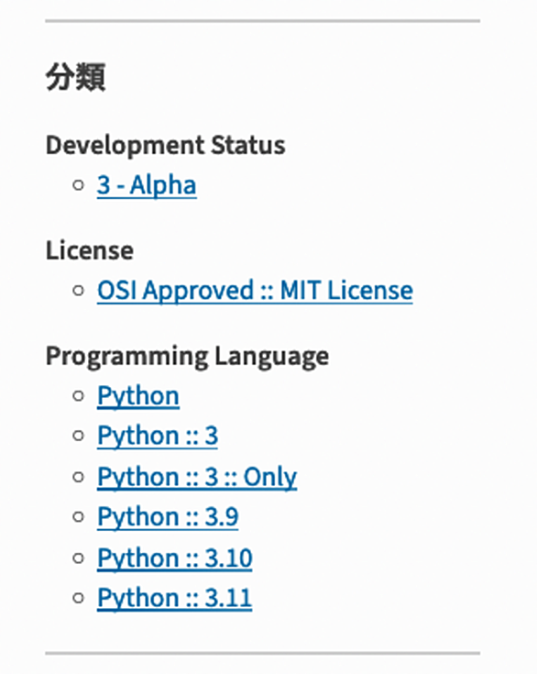The image size is (537, 674).
Task: Click the Programming Language label
Action: (x=187, y=357)
